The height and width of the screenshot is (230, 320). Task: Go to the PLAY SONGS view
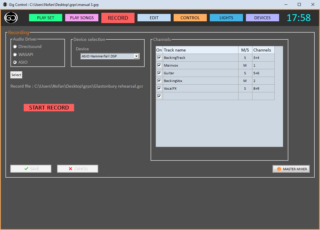pyautogui.click(x=81, y=17)
